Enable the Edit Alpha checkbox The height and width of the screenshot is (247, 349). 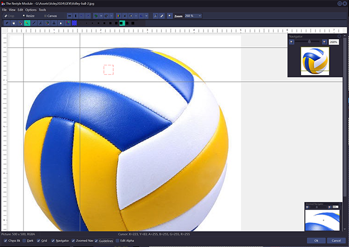(117, 240)
